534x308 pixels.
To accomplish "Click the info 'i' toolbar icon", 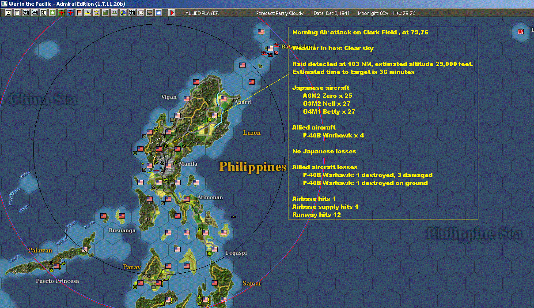I will click(x=43, y=13).
